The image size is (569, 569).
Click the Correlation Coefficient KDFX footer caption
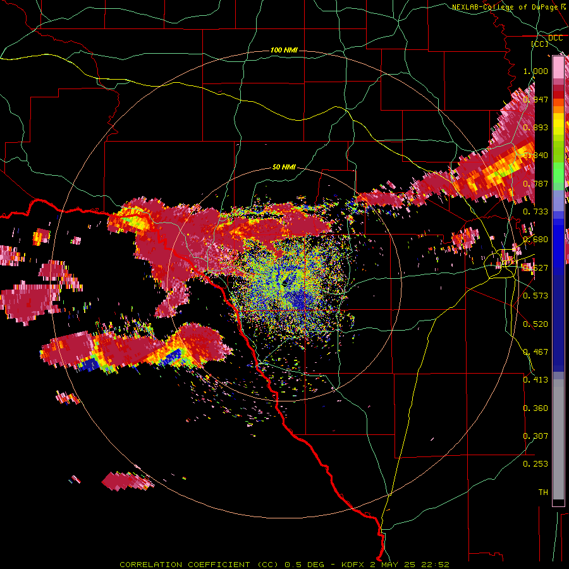[x=284, y=565]
